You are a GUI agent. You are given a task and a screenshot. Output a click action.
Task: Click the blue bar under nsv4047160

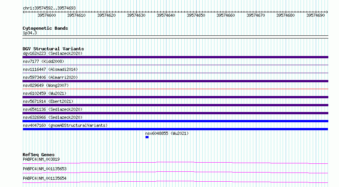[x=175, y=129]
